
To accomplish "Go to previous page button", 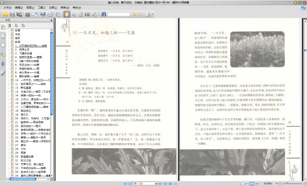I will pyautogui.click(x=130, y=183).
